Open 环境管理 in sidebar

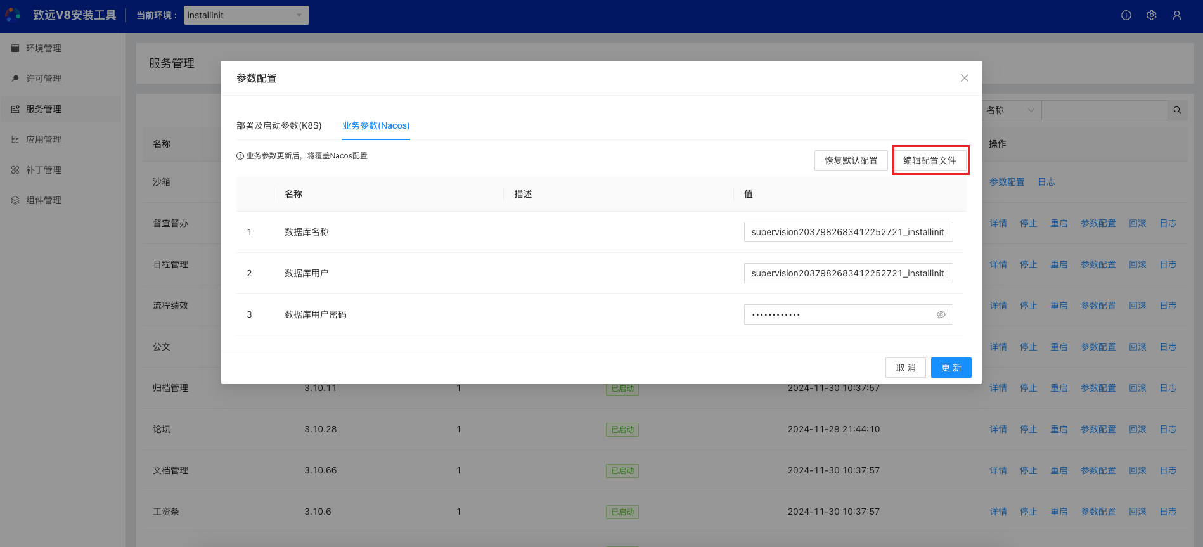pos(44,48)
